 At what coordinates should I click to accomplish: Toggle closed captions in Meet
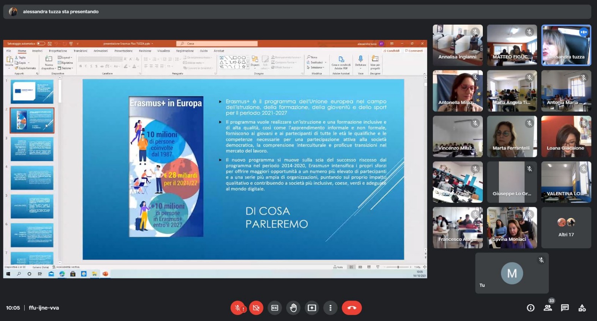[x=275, y=308]
